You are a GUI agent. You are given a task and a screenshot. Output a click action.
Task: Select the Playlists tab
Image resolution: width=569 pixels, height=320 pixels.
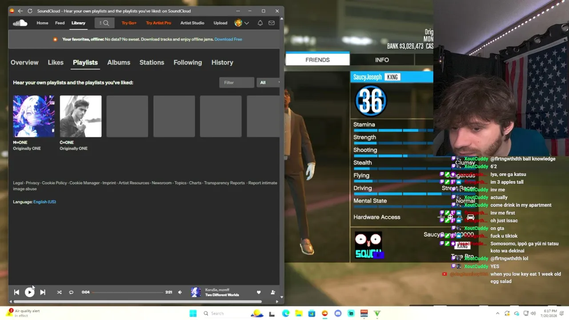[85, 63]
